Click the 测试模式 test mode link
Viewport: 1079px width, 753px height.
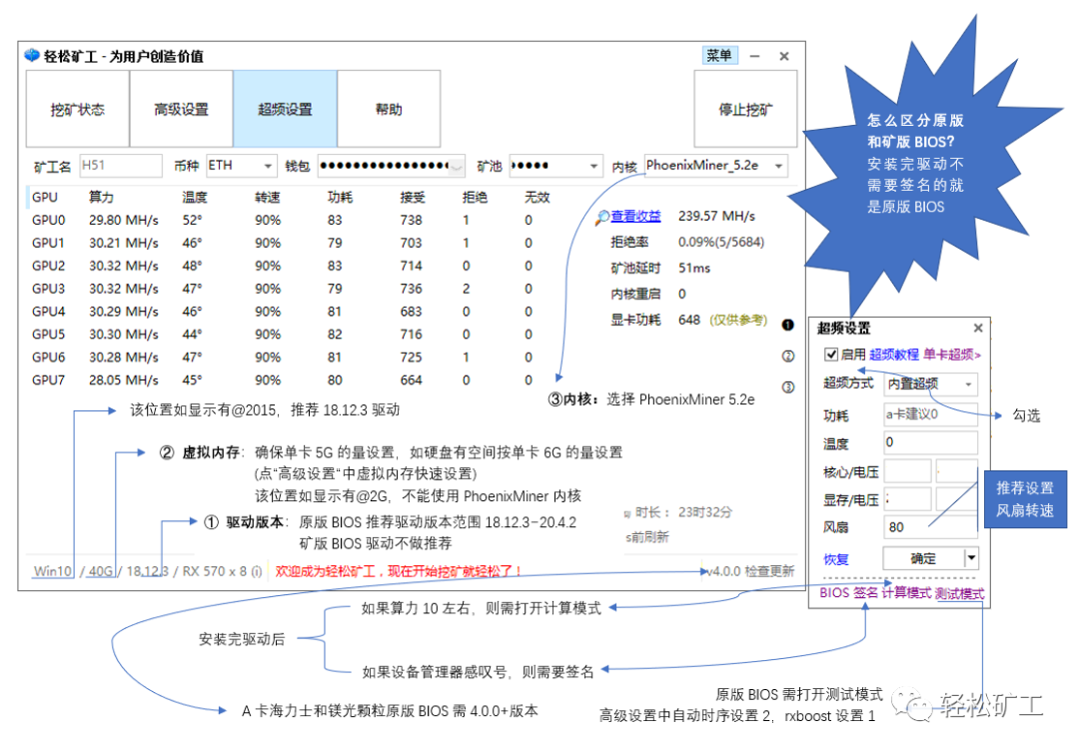pyautogui.click(x=959, y=593)
